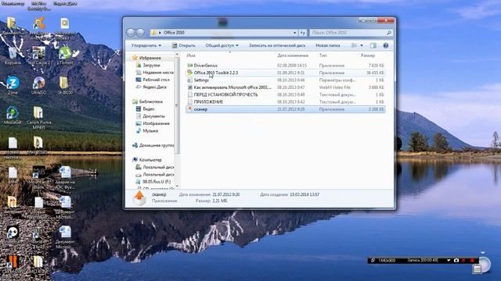The height and width of the screenshot is (281, 501).
Task: Click the Новая папка button
Action: click(327, 45)
